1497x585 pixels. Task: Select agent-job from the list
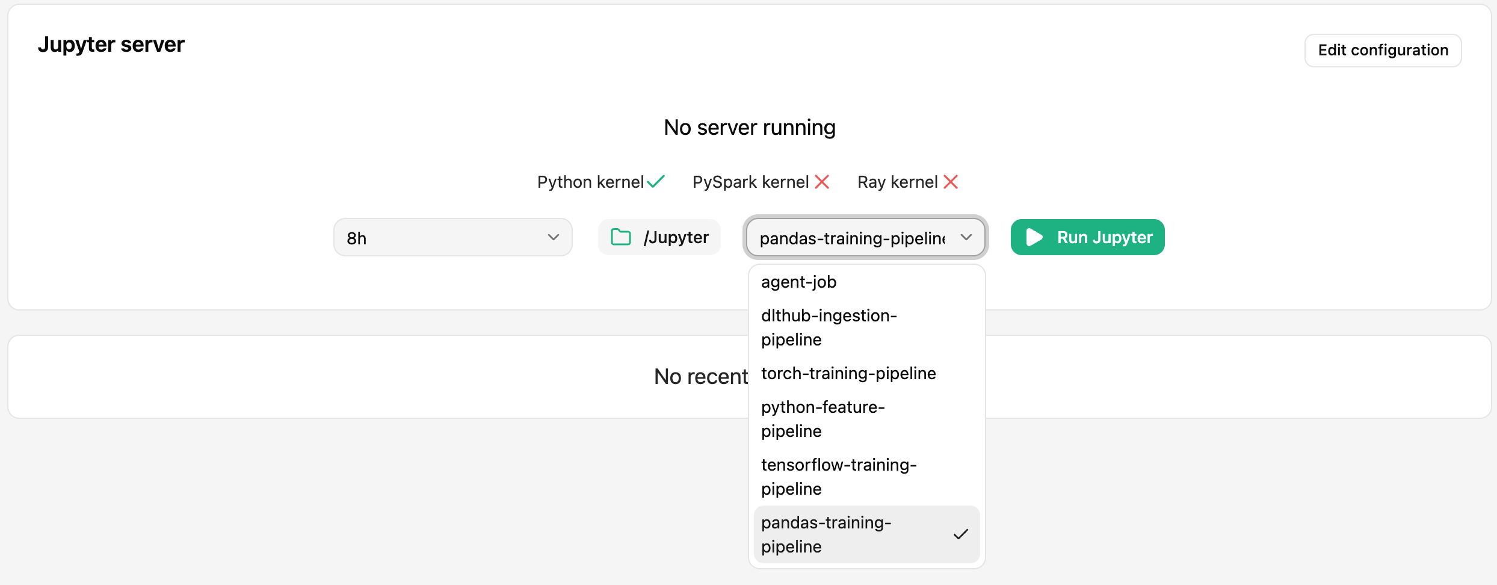click(866, 282)
